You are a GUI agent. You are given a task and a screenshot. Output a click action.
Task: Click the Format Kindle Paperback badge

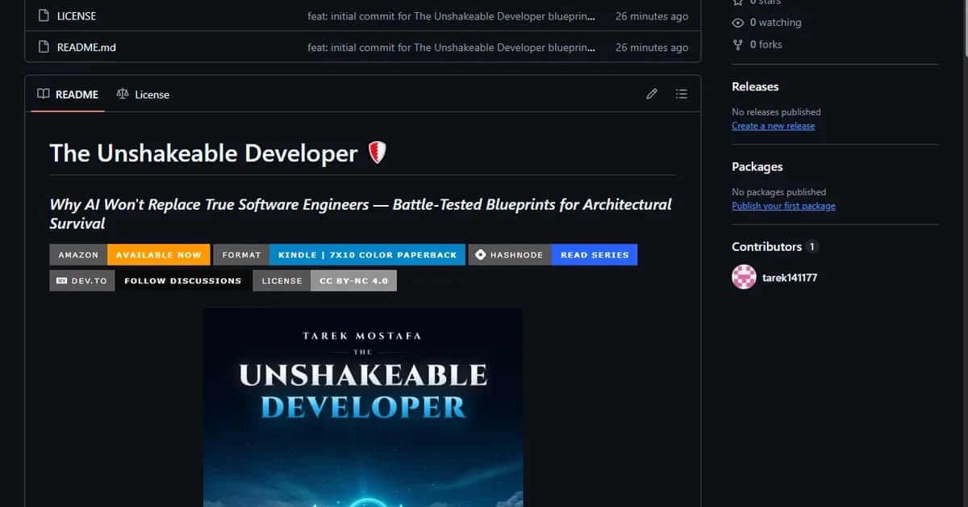click(340, 254)
